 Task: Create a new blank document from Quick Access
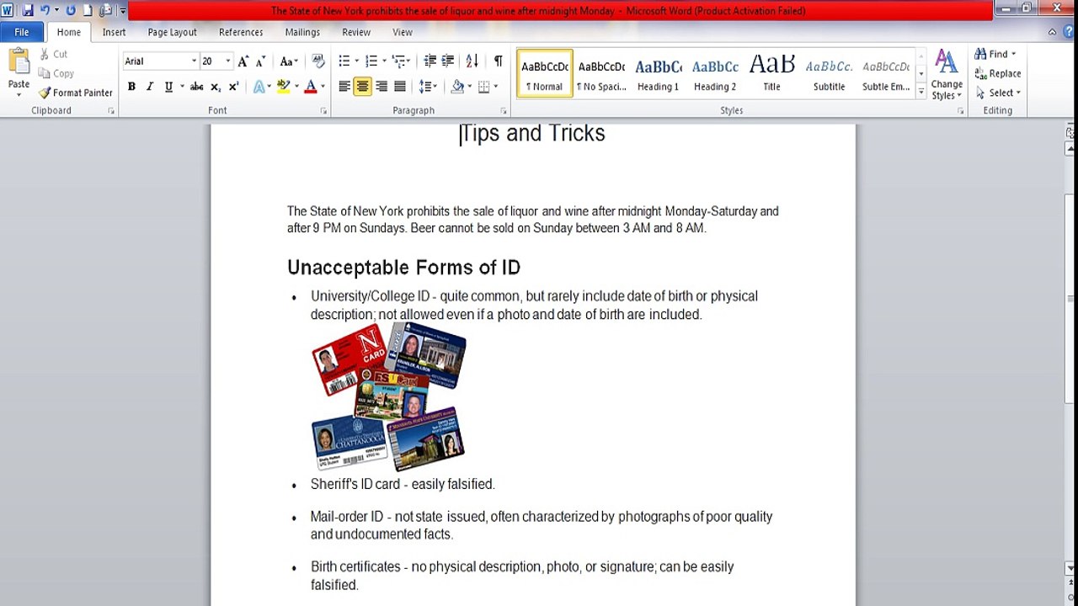pos(88,11)
